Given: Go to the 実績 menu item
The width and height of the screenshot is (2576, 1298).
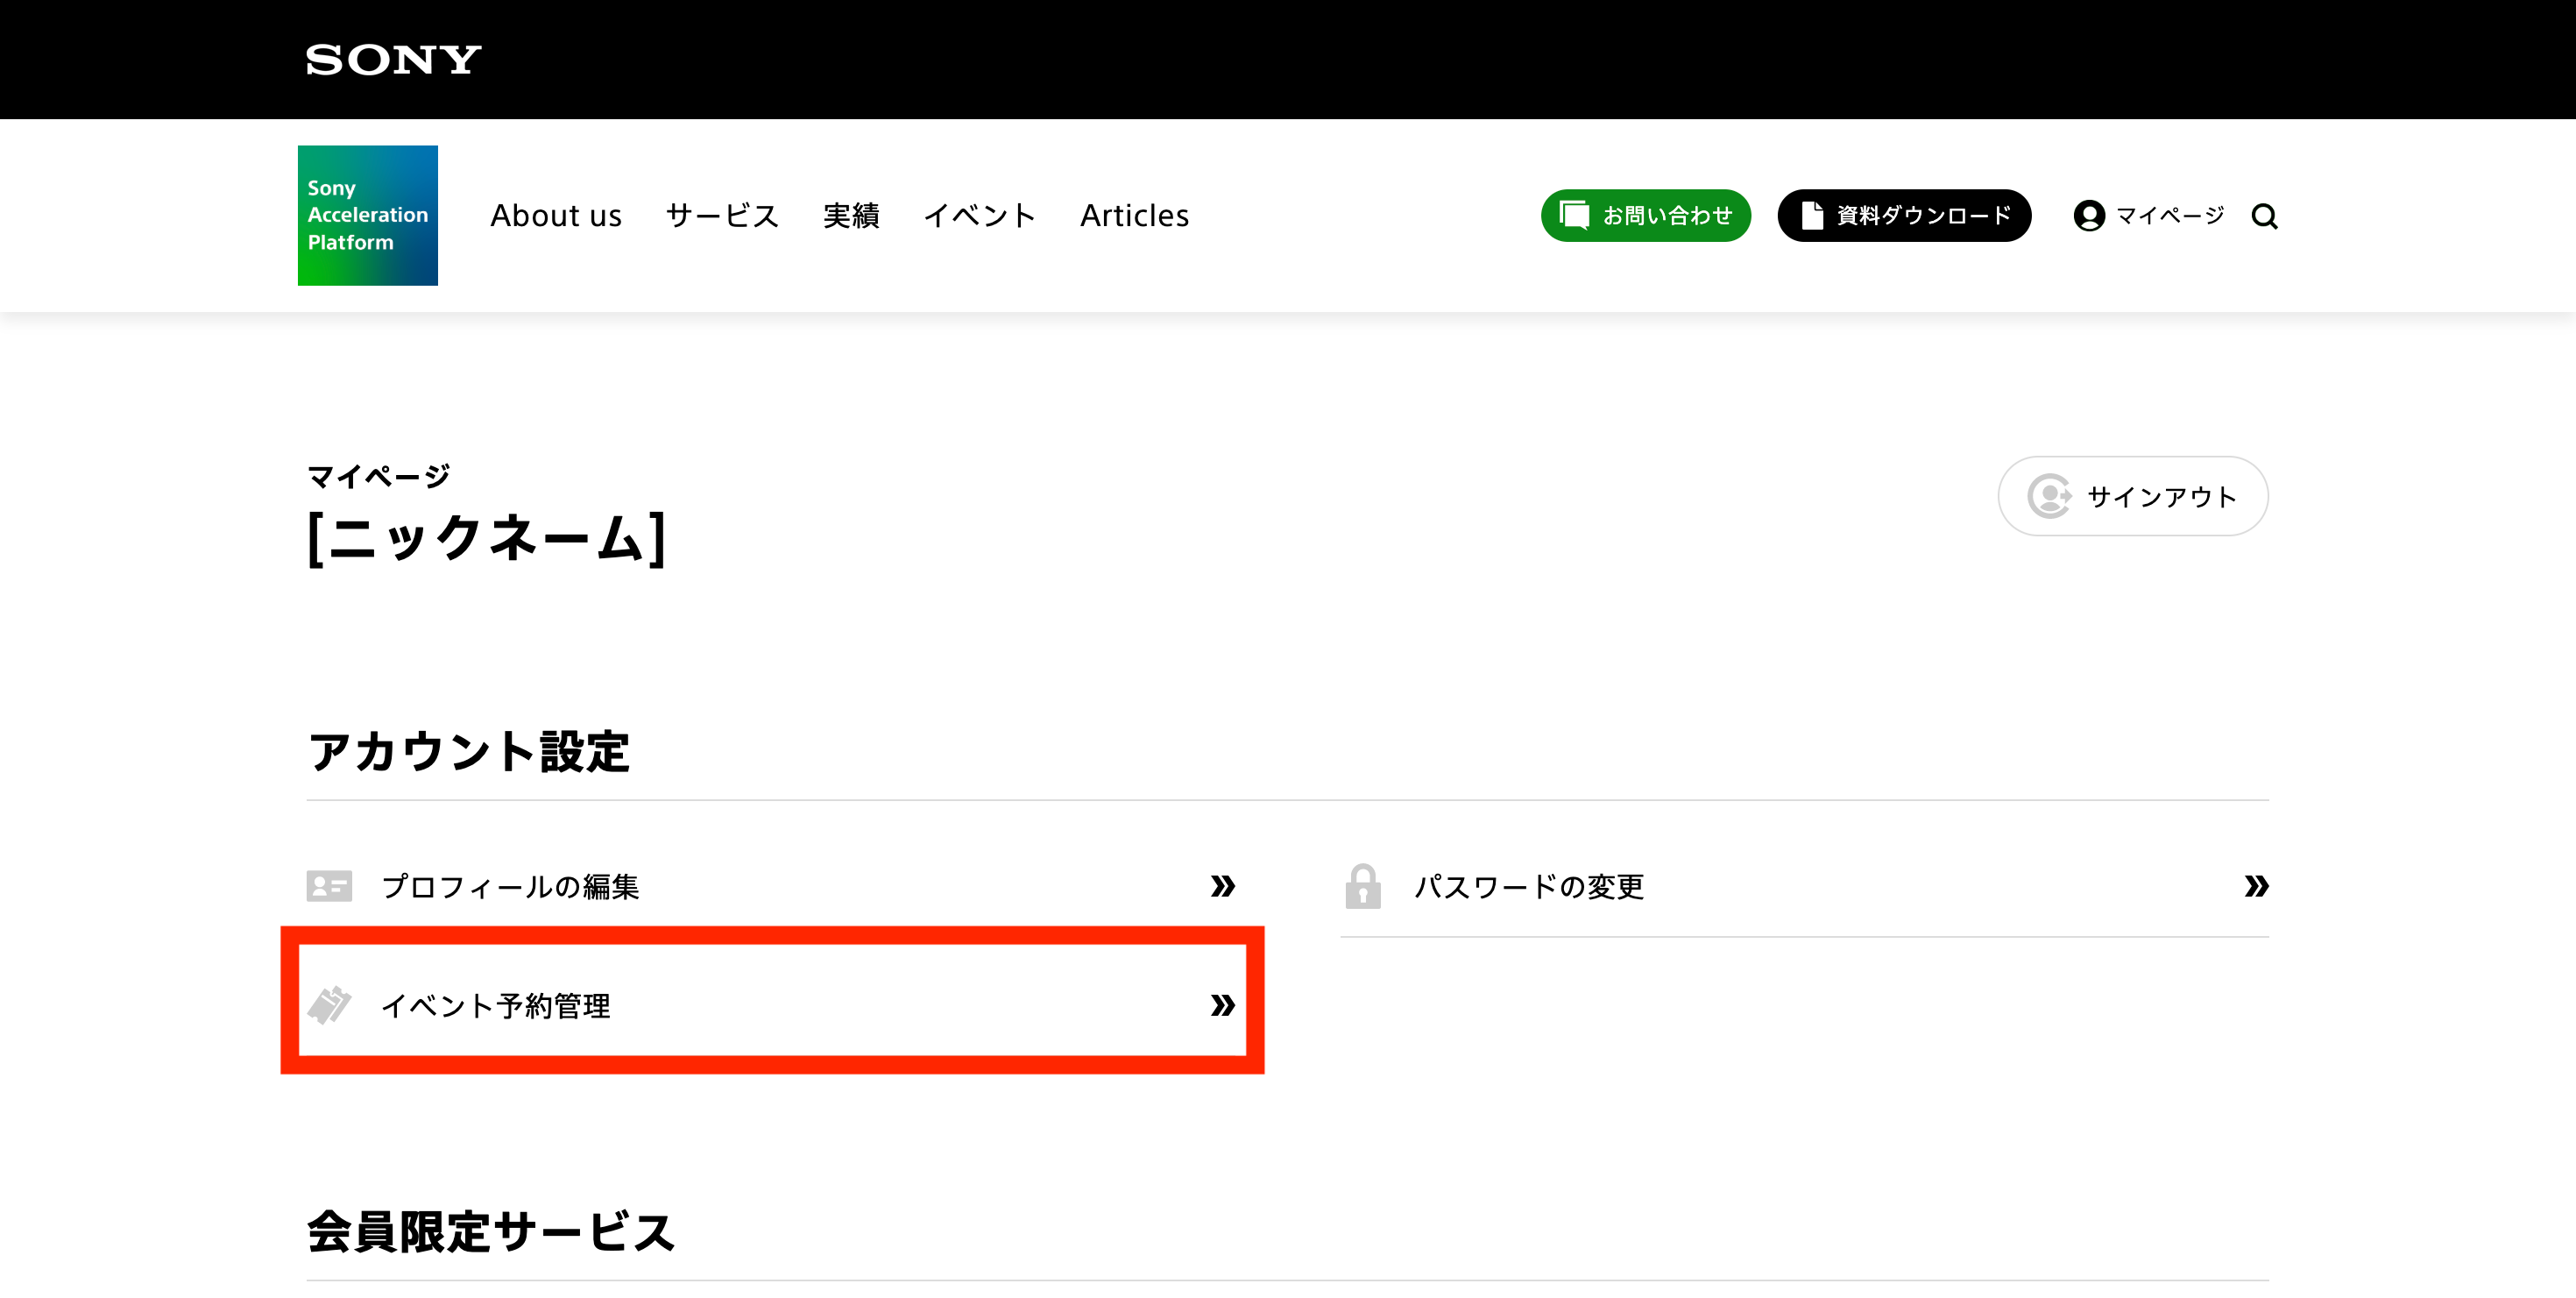Looking at the screenshot, I should pyautogui.click(x=851, y=216).
